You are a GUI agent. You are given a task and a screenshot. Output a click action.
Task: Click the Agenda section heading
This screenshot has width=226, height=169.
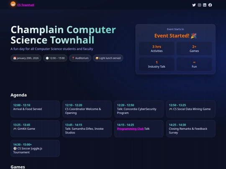[18, 95]
